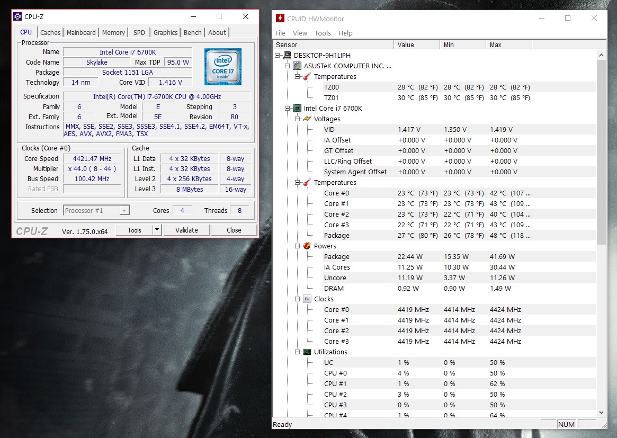Click the Max column header
The width and height of the screenshot is (617, 438).
(x=509, y=44)
